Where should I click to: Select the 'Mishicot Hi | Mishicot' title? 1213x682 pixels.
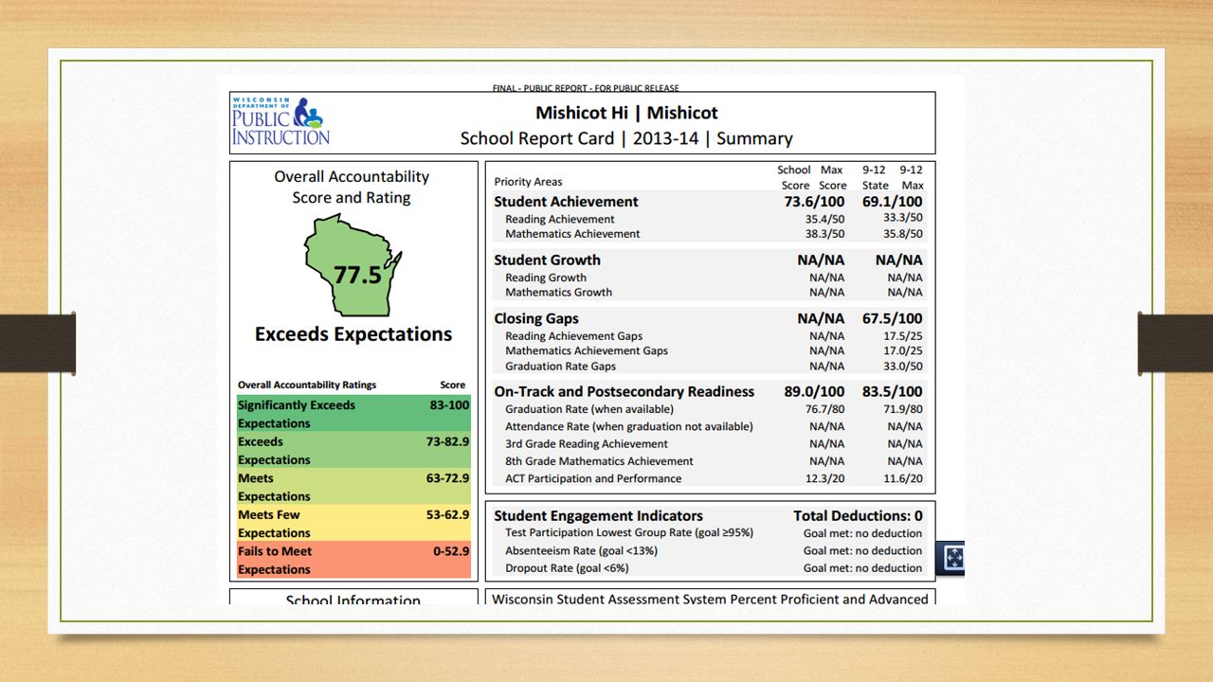tap(626, 113)
